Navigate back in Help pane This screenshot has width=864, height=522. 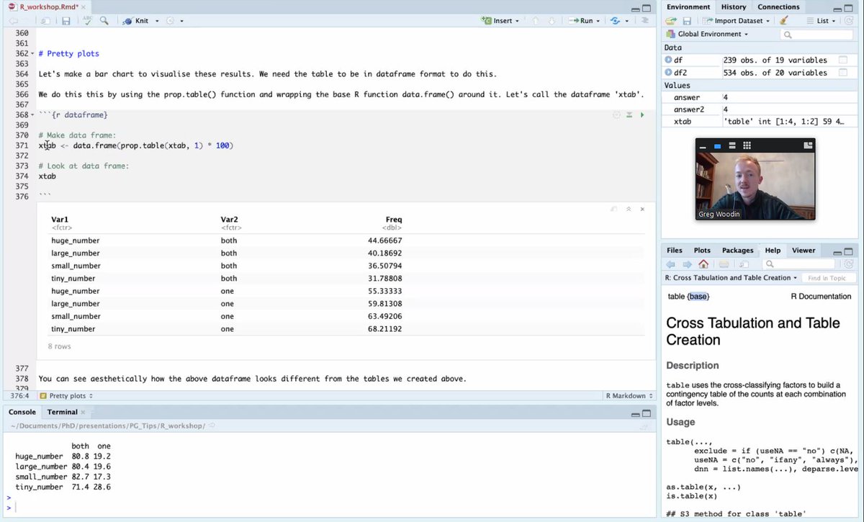click(671, 264)
